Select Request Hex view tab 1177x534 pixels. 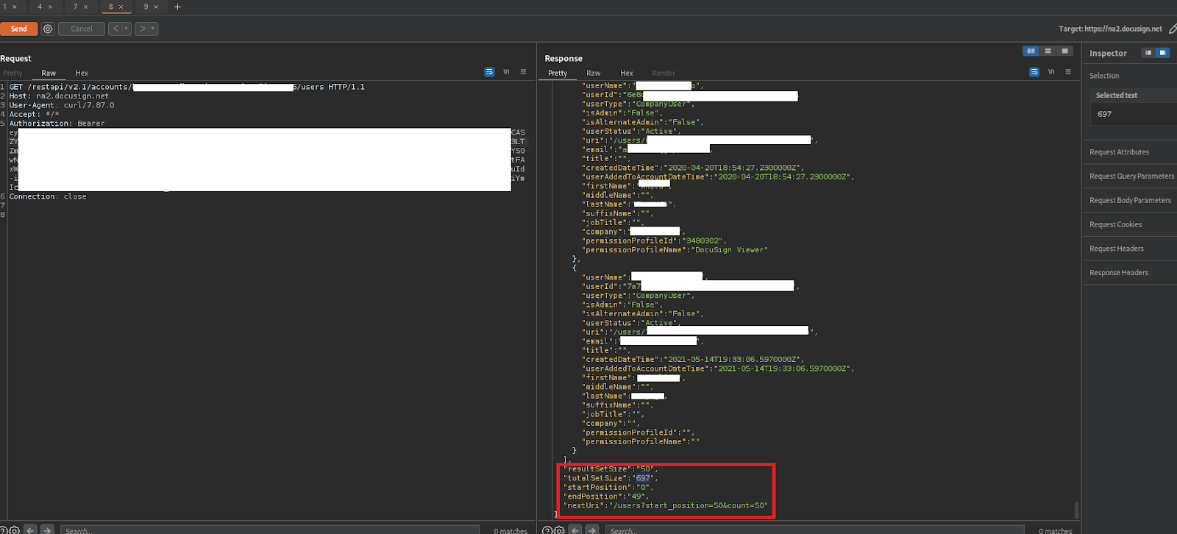click(82, 73)
